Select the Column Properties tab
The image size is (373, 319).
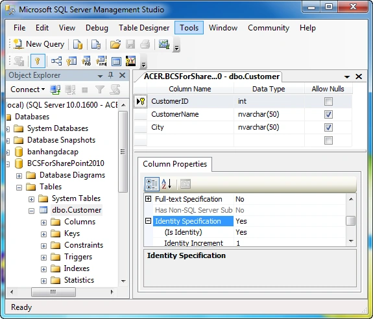pos(175,164)
